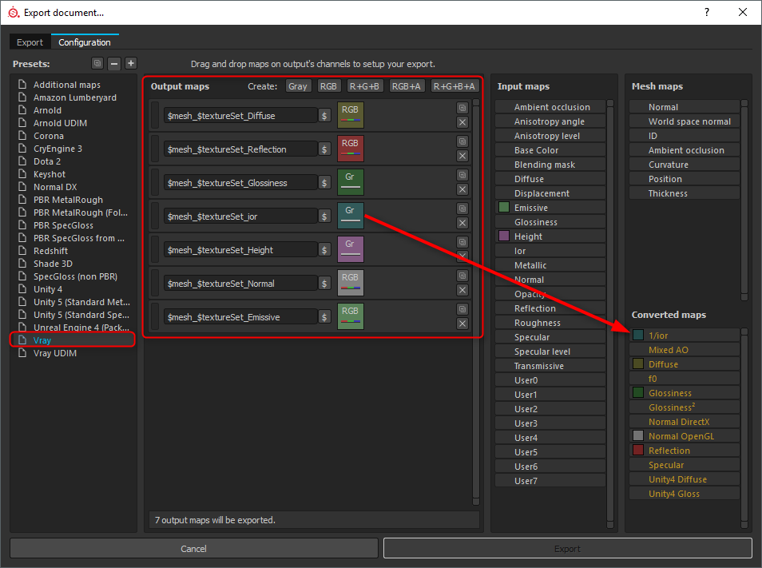
Task: Create a Gray output map
Action: 297,86
